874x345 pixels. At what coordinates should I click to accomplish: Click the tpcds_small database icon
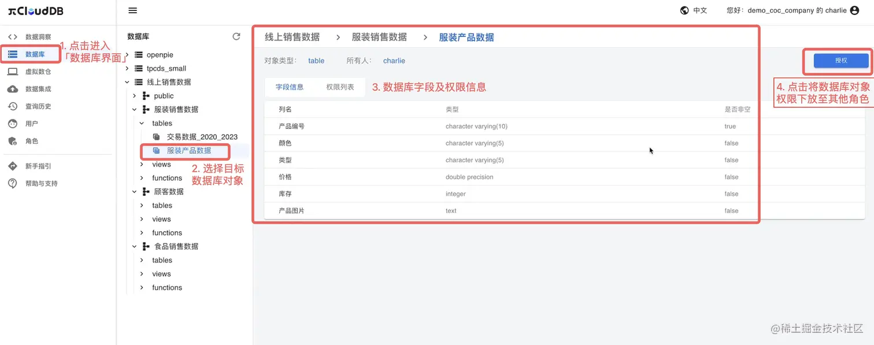click(x=139, y=68)
